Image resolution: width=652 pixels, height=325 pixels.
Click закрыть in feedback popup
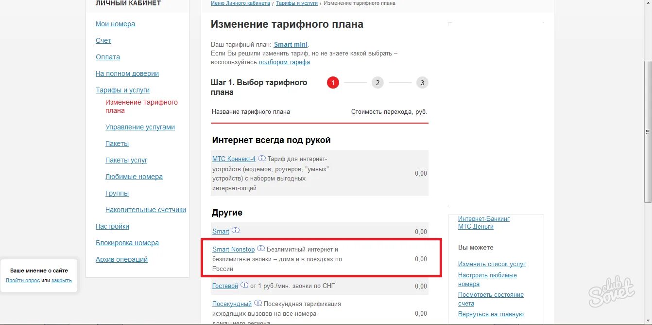pos(62,281)
